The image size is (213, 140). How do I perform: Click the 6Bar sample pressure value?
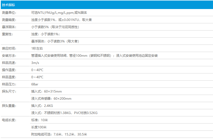coord(35,84)
